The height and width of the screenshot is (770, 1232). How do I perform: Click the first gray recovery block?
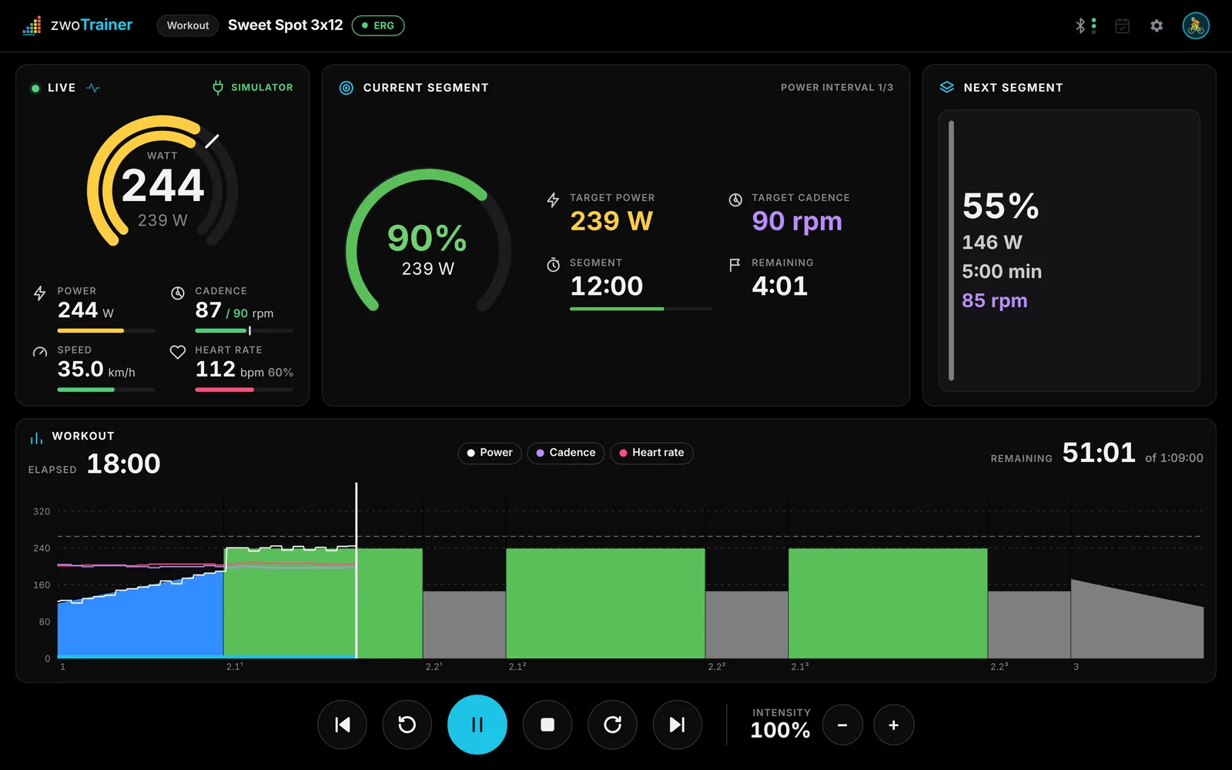coord(464,624)
